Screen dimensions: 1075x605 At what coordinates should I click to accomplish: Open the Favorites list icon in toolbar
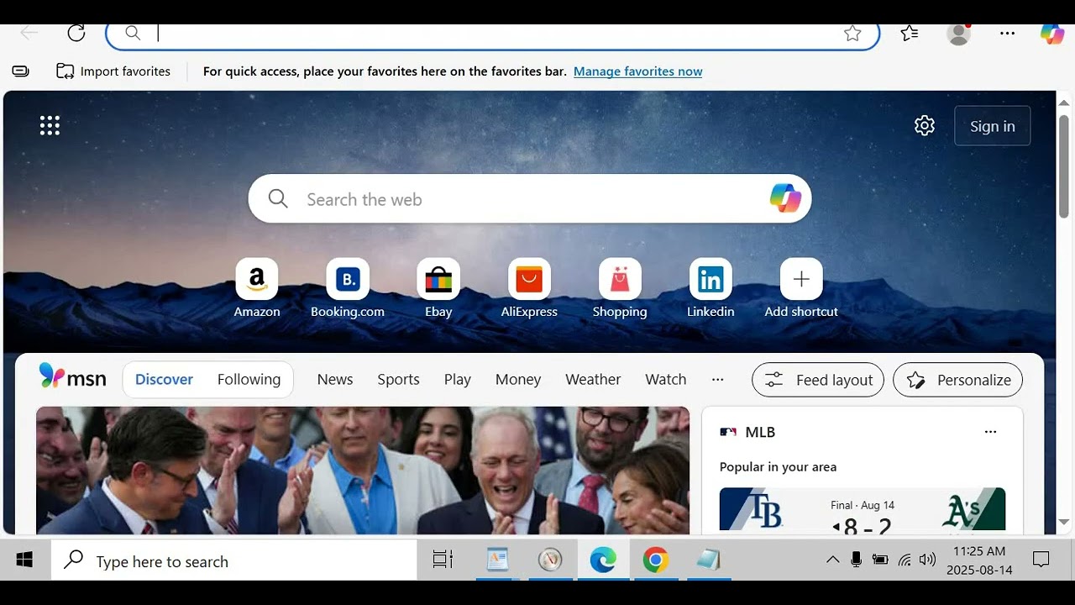909,33
